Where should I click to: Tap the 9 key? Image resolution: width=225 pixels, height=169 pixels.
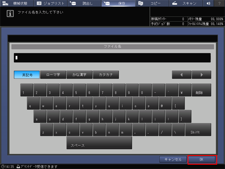132,90
